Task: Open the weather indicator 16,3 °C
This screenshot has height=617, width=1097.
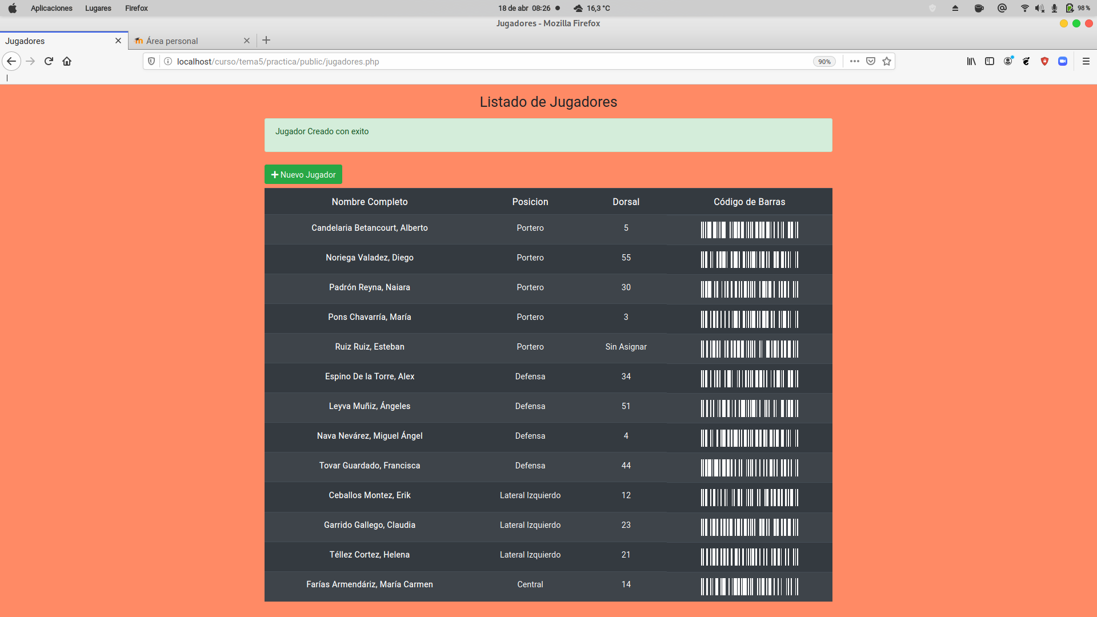Action: [592, 8]
